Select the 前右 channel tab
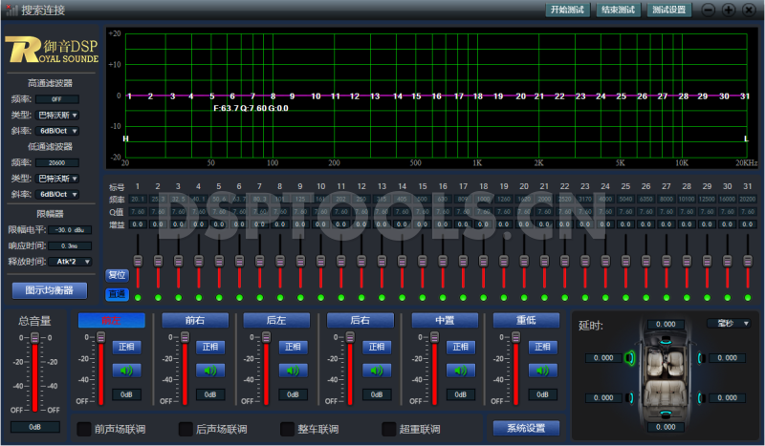 click(195, 320)
